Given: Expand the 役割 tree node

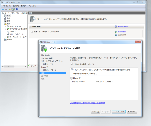Looking at the screenshot, I should tap(3, 16).
